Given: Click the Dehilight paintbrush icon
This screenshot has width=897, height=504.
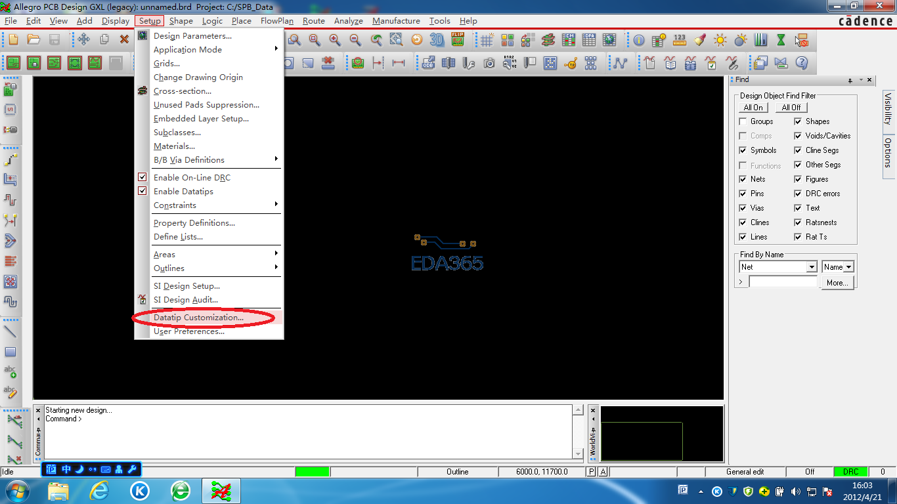Looking at the screenshot, I should click(700, 39).
